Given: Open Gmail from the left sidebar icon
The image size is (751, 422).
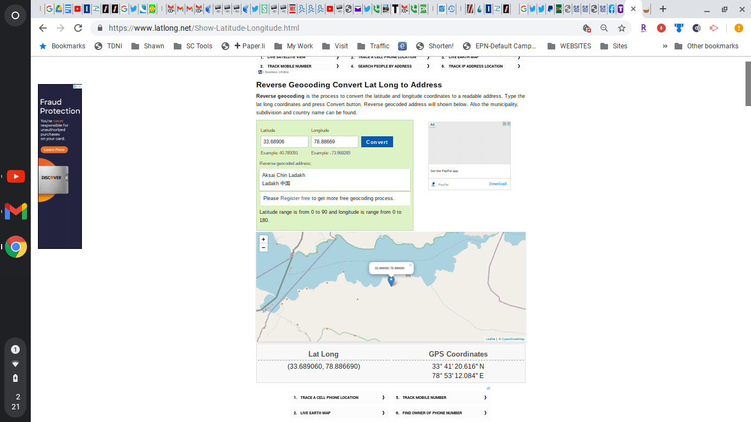Looking at the screenshot, I should point(15,212).
